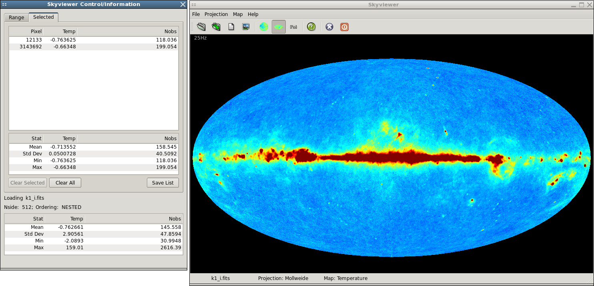This screenshot has width=594, height=286.
Task: Click the selected Mean temp -0.713552
Action: click(63, 147)
